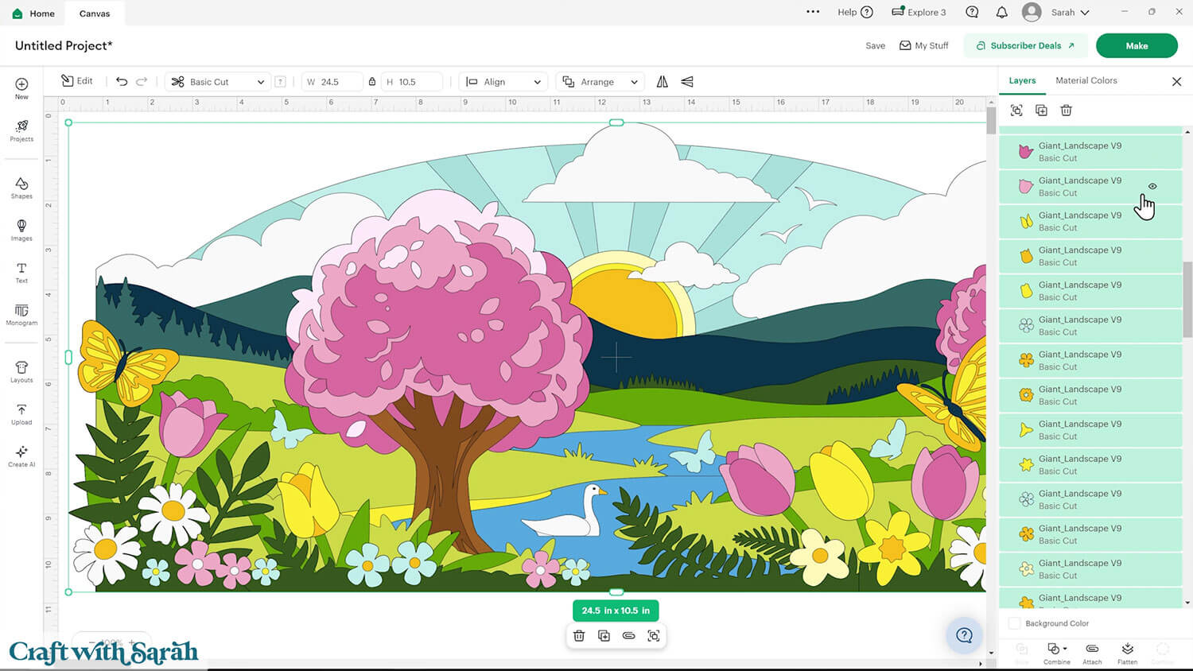Toggle the Background Color checkbox
Screen dimensions: 1193x671
1014,623
